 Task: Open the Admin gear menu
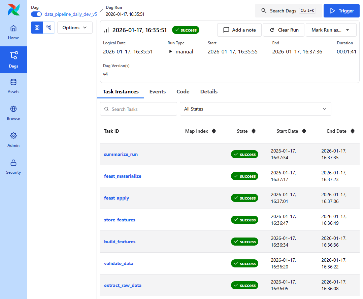tap(13, 140)
